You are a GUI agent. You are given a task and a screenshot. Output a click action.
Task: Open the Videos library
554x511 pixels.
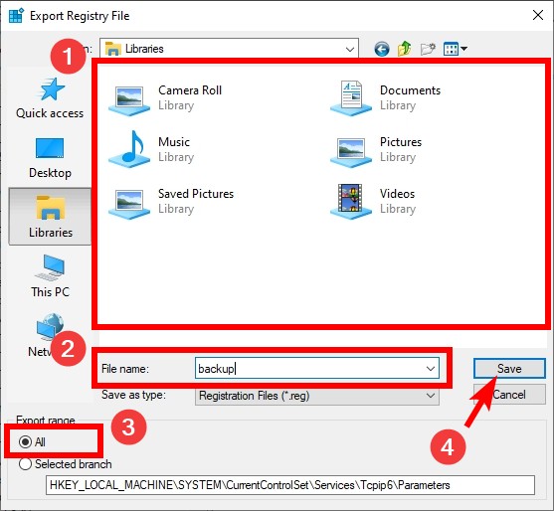373,201
